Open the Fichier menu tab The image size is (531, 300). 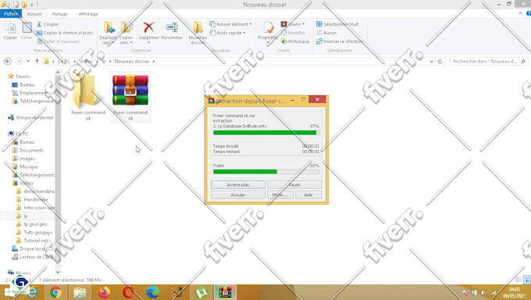pyautogui.click(x=11, y=14)
